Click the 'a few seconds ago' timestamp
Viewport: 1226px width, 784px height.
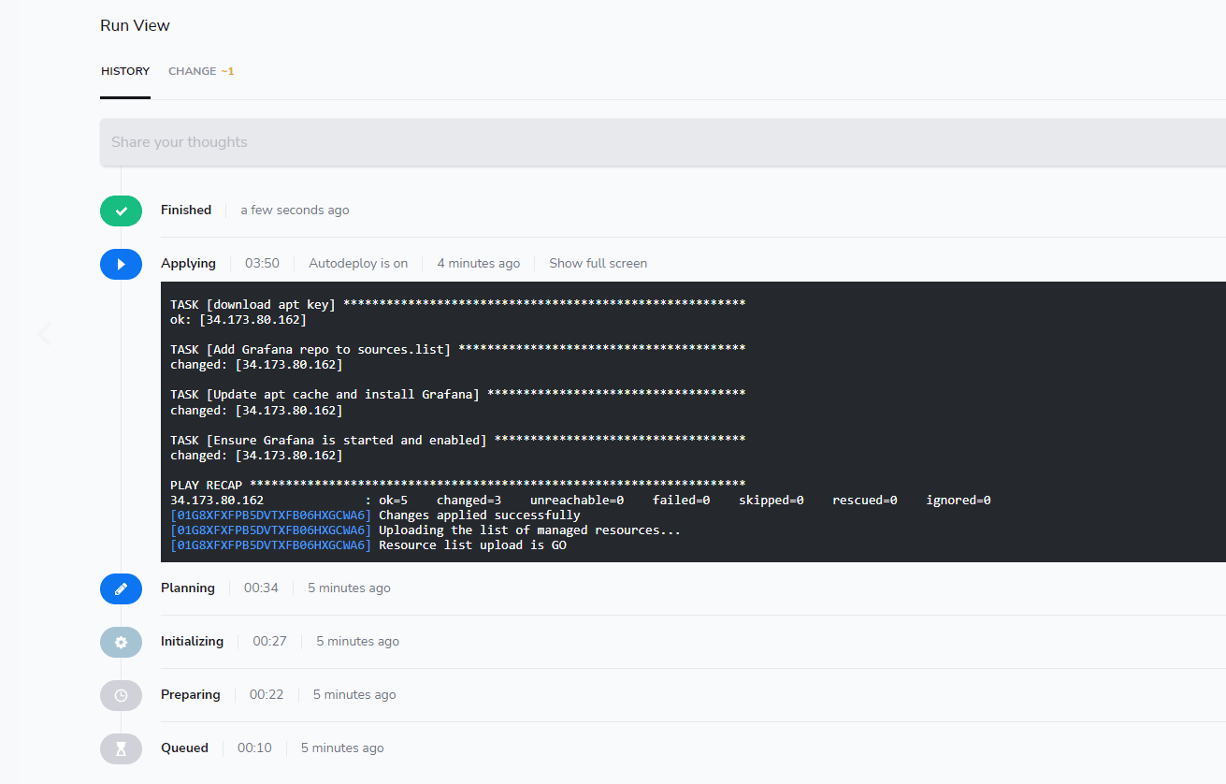click(295, 210)
